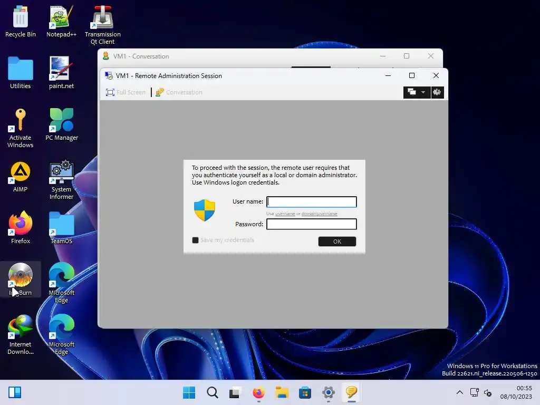Select the Internet Download Manager shortcut
Viewport: 540px width, 405px height.
[21, 334]
